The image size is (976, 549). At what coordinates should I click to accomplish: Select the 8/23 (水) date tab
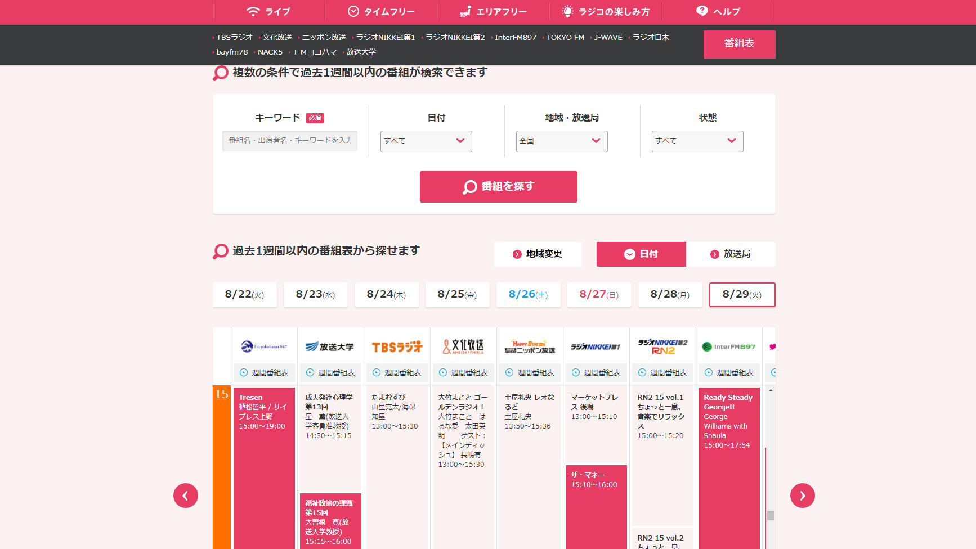[x=316, y=295]
